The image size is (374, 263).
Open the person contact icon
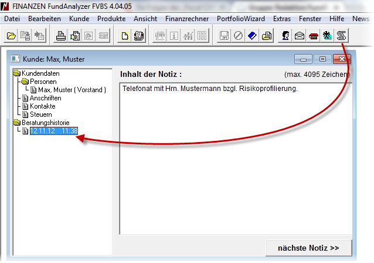(287, 36)
